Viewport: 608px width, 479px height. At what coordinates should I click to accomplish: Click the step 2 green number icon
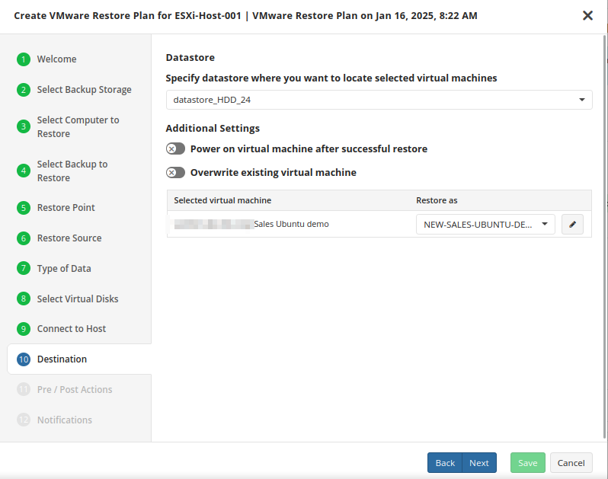pos(24,90)
